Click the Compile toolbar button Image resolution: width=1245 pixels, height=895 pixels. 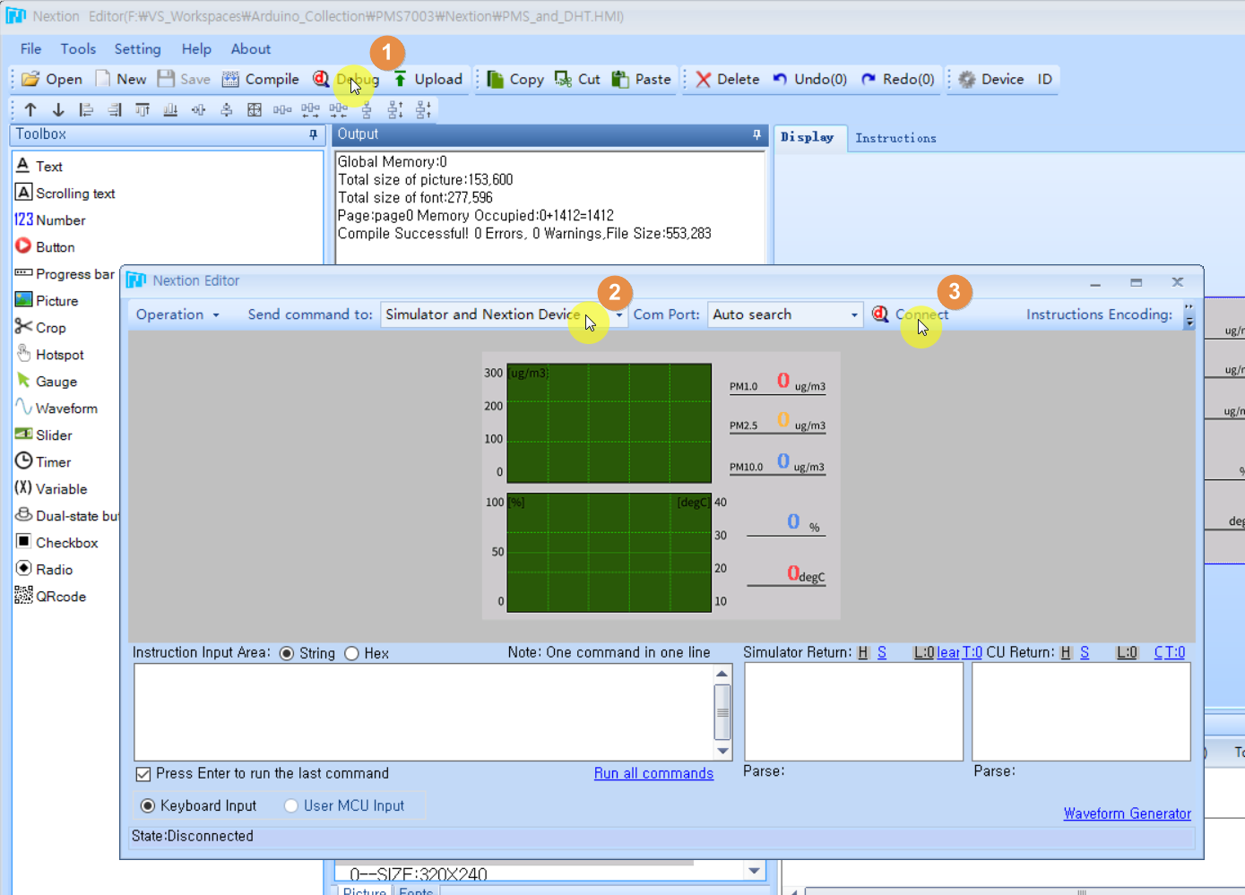(261, 79)
